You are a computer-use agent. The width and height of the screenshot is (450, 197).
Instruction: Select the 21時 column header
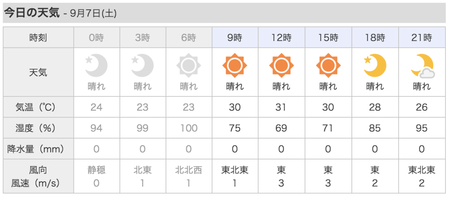tap(422, 38)
